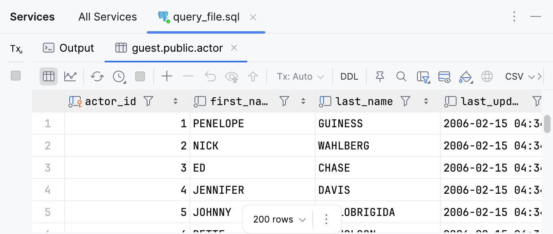Image resolution: width=553 pixels, height=234 pixels.
Task: Select the GUINESS cell
Action: coord(377,123)
